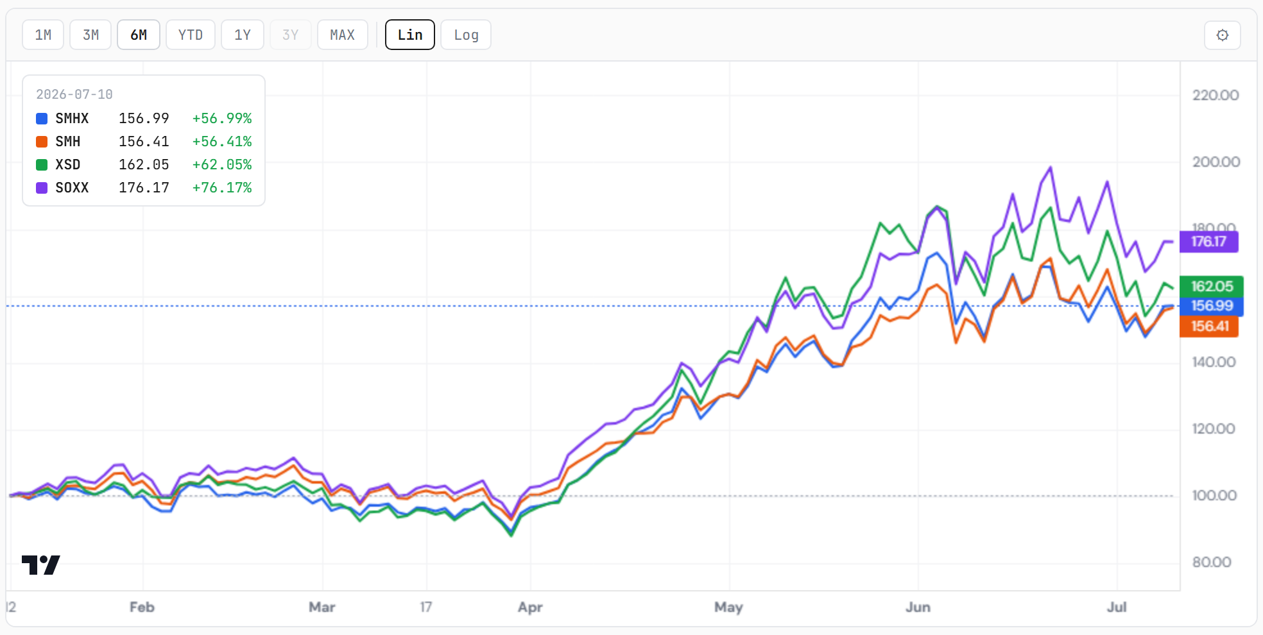Click the 17 time axis label
This screenshot has width=1263, height=635.
[x=426, y=607]
